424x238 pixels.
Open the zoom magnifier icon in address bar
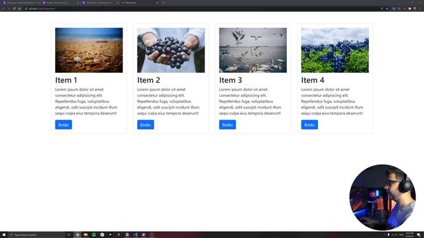(x=382, y=9)
